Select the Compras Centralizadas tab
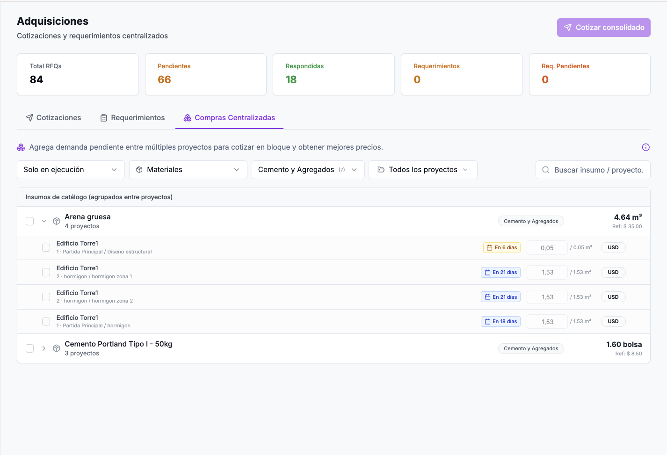This screenshot has width=667, height=455. tap(229, 118)
